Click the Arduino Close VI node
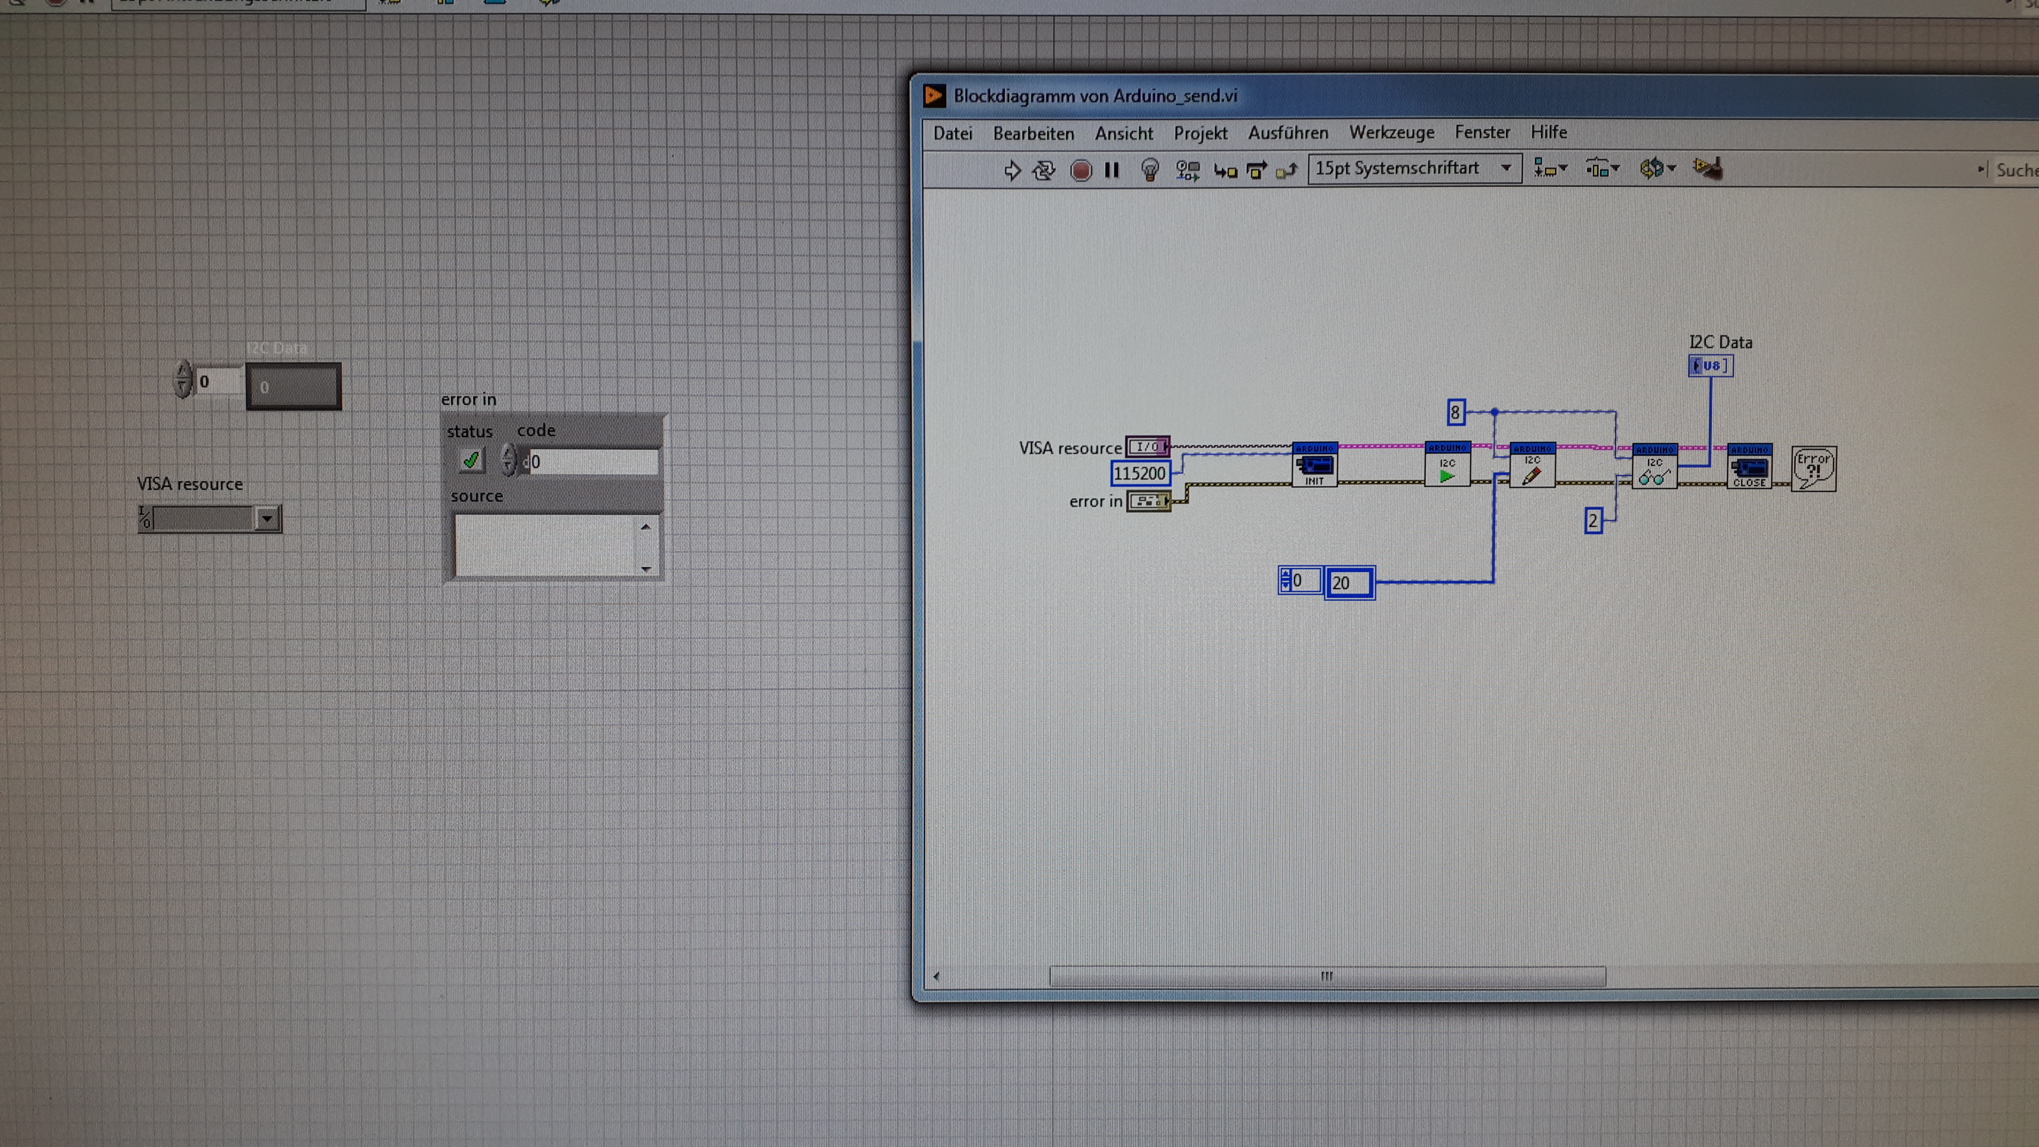Viewport: 2039px width, 1147px height. pyautogui.click(x=1749, y=466)
